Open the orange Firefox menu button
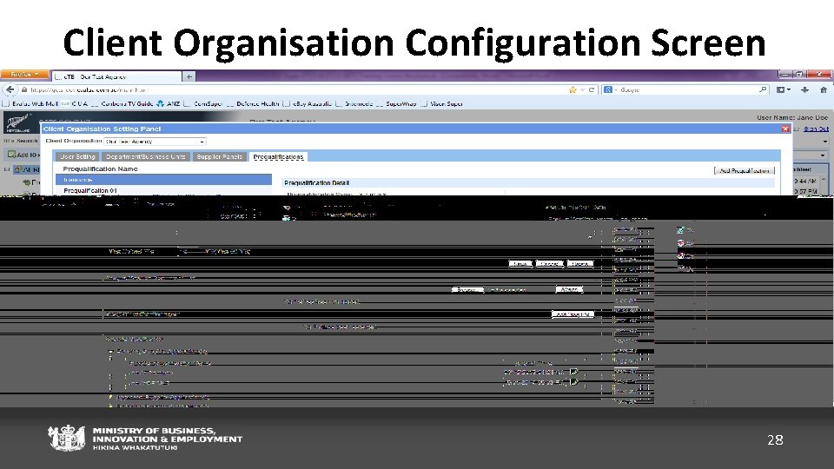 click(x=24, y=75)
